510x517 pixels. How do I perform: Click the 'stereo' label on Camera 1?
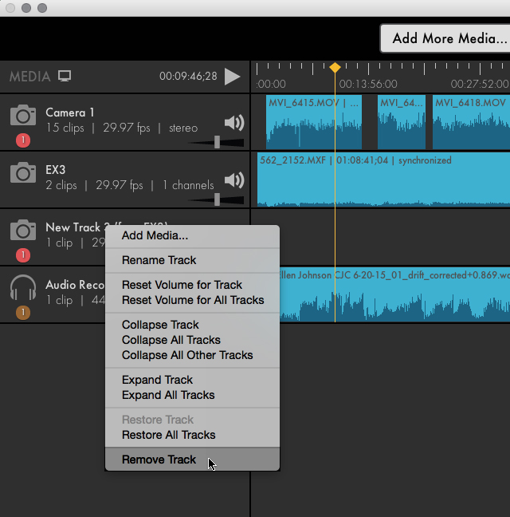point(183,128)
